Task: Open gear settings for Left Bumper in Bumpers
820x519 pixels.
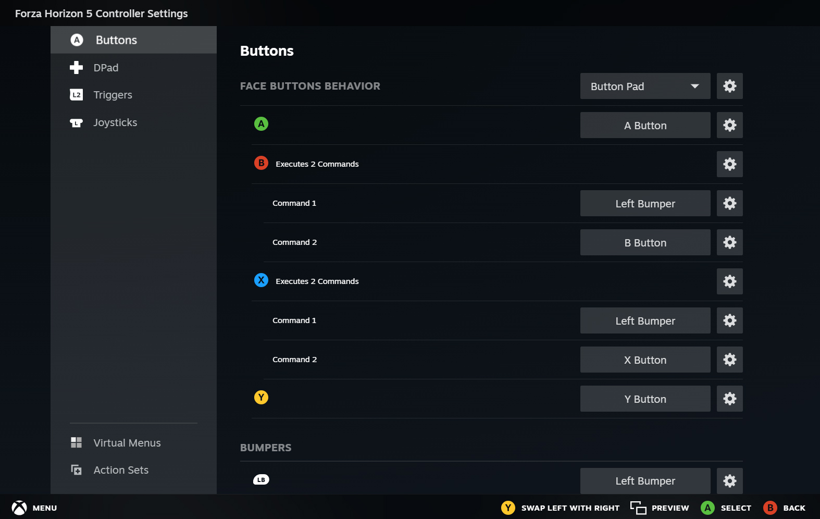Action: coord(729,480)
